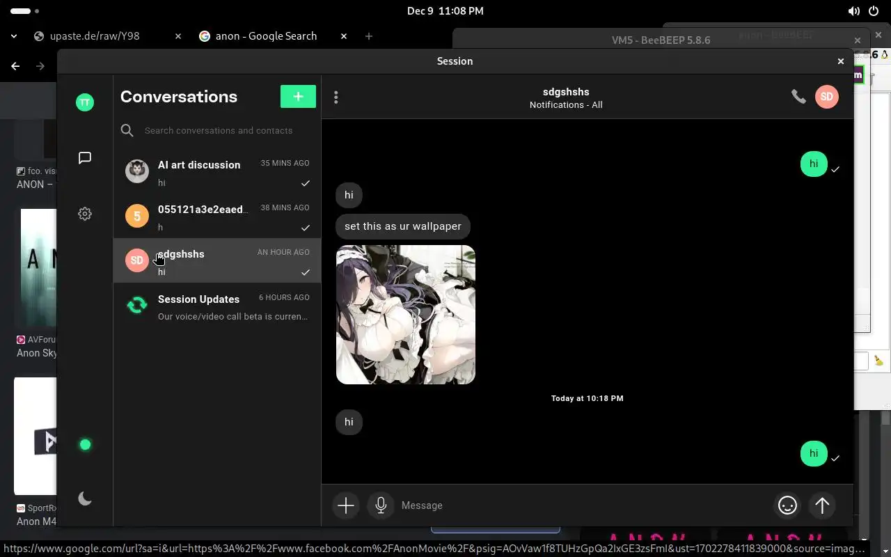The width and height of the screenshot is (891, 557).
Task: Go back in the browser
Action: point(15,66)
